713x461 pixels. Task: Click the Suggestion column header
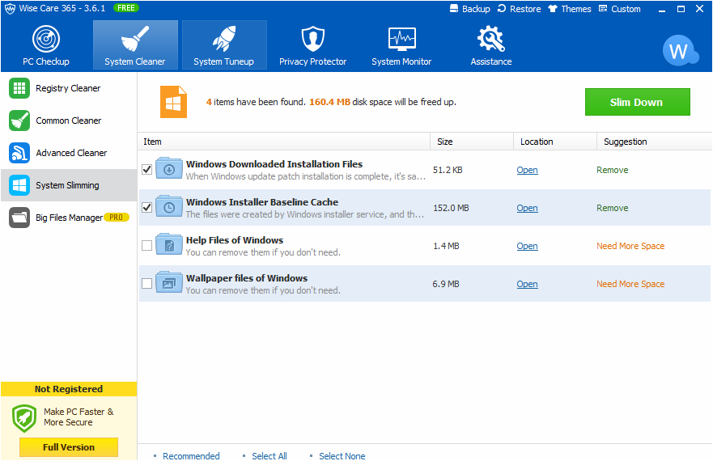click(x=655, y=142)
